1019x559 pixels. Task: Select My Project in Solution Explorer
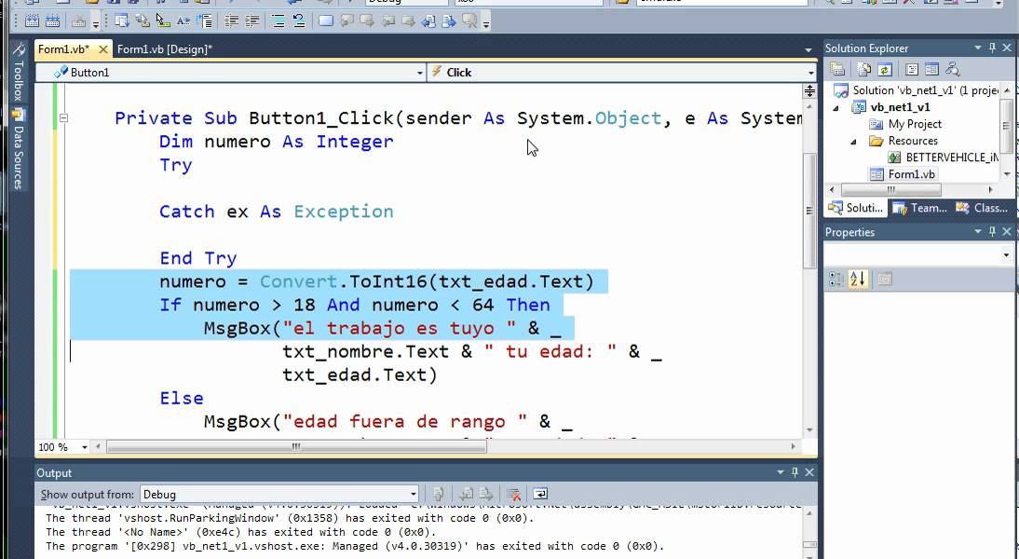pos(905,124)
